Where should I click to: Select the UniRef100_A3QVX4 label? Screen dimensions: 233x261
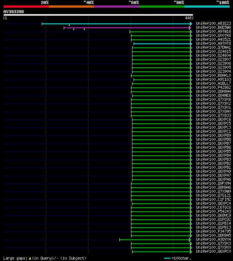(x=213, y=239)
